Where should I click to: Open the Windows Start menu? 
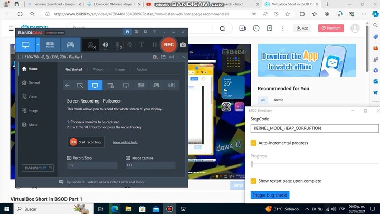(6, 209)
